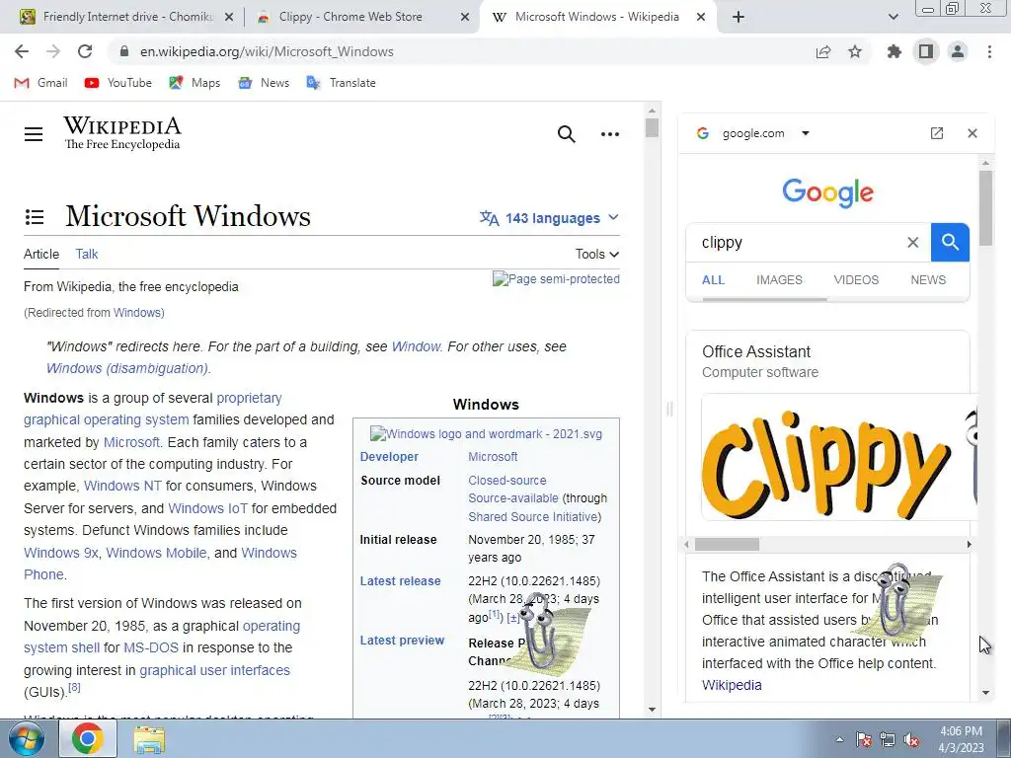Open the graphical operating system link
The image size is (1011, 758).
[107, 419]
